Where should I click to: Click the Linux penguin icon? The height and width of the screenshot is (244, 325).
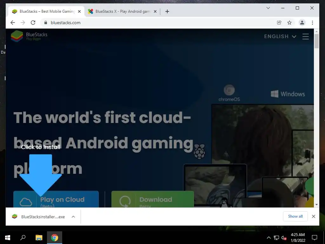[x=224, y=202]
